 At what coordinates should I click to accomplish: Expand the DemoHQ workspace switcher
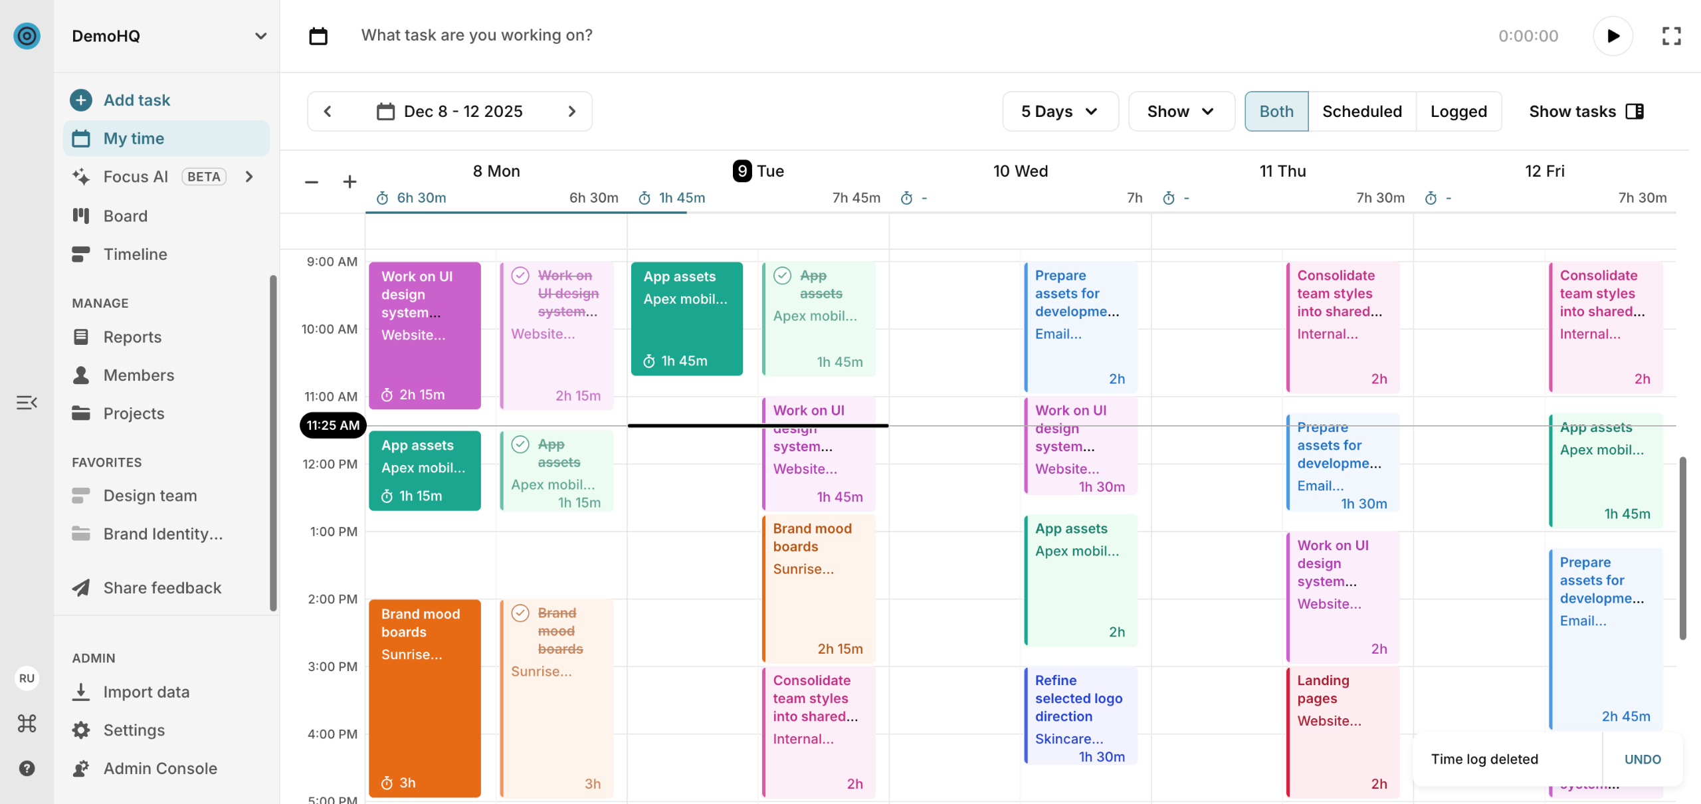click(x=260, y=36)
